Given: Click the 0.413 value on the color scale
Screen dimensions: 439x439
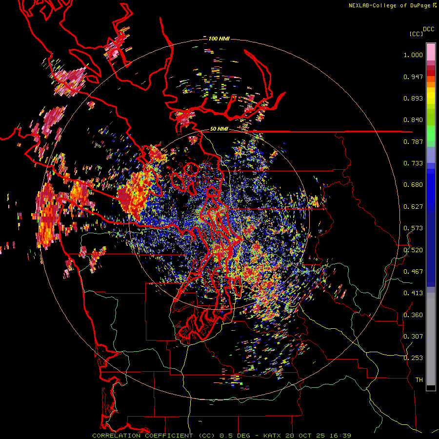Looking at the screenshot, I should click(413, 293).
